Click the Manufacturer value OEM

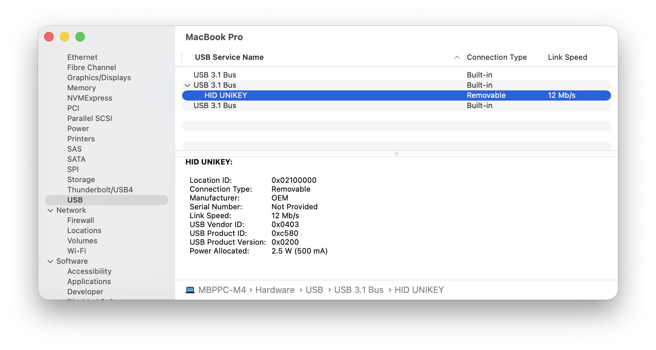point(280,198)
